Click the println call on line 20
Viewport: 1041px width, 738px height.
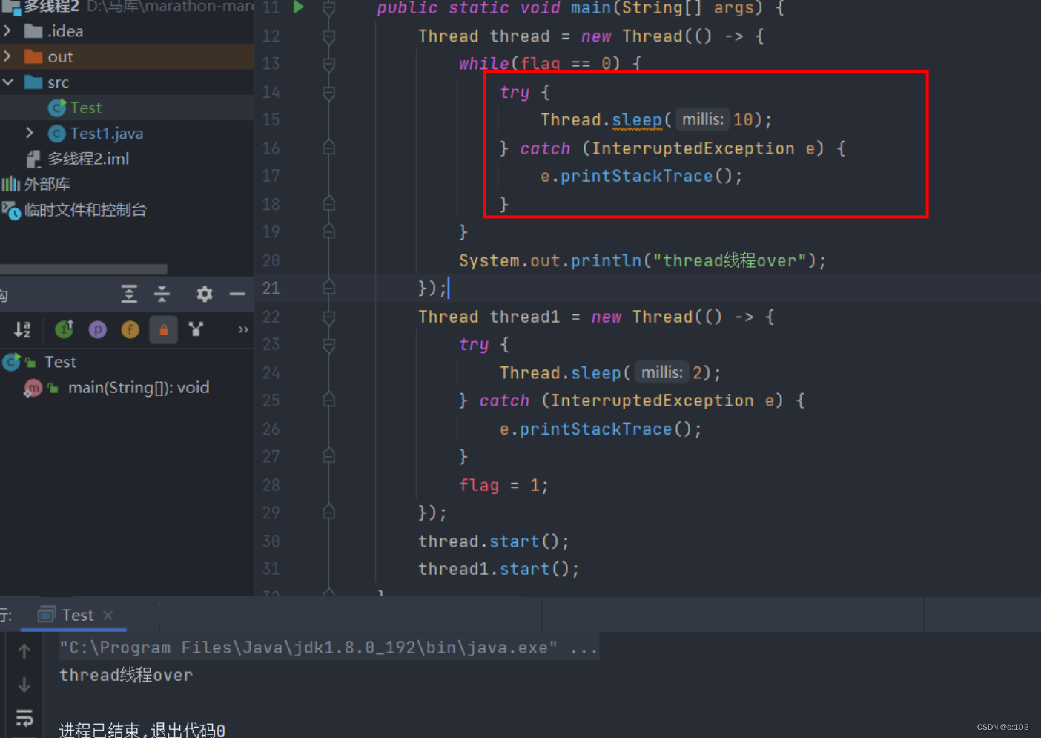tap(606, 261)
